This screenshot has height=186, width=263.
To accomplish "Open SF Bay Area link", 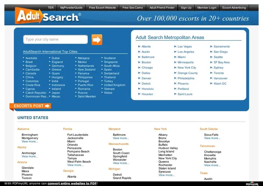I will (x=221, y=62).
